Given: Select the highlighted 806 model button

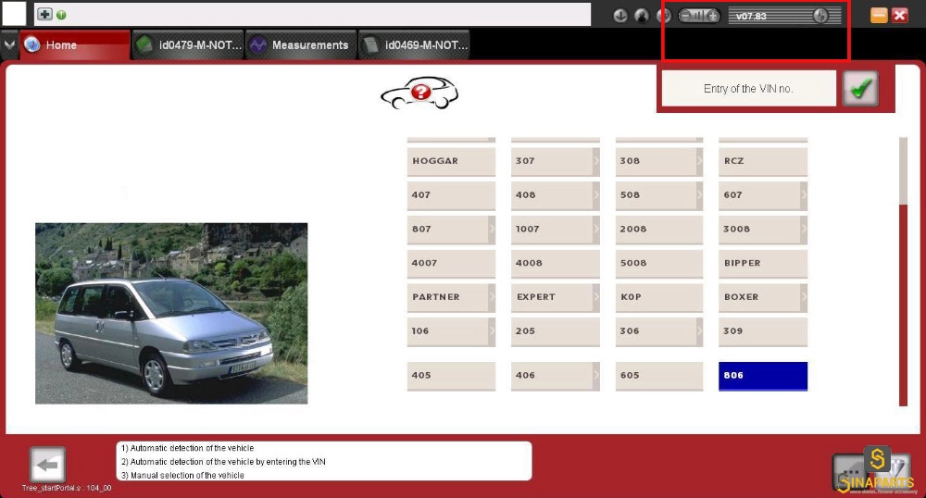Looking at the screenshot, I should 762,376.
